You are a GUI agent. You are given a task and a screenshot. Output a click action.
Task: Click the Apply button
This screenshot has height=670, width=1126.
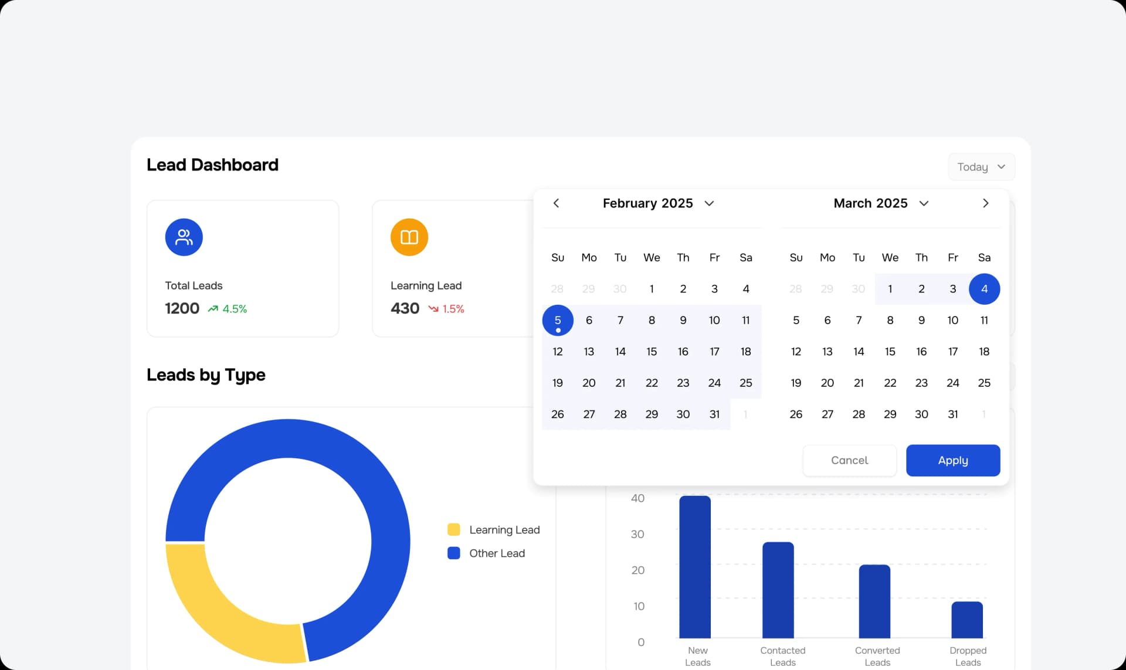point(952,460)
